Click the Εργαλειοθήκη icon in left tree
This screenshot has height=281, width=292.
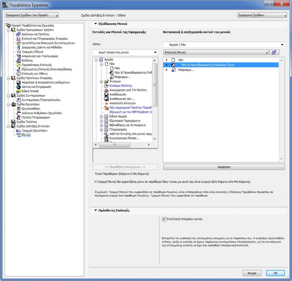pyautogui.click(x=19, y=109)
